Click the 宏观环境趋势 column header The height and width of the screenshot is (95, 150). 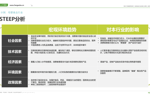pyautogui.click(x=62, y=30)
